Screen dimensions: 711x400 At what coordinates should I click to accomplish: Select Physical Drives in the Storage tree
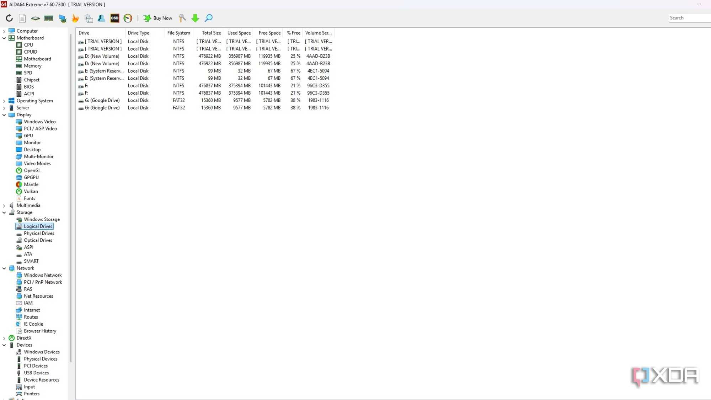39,234
